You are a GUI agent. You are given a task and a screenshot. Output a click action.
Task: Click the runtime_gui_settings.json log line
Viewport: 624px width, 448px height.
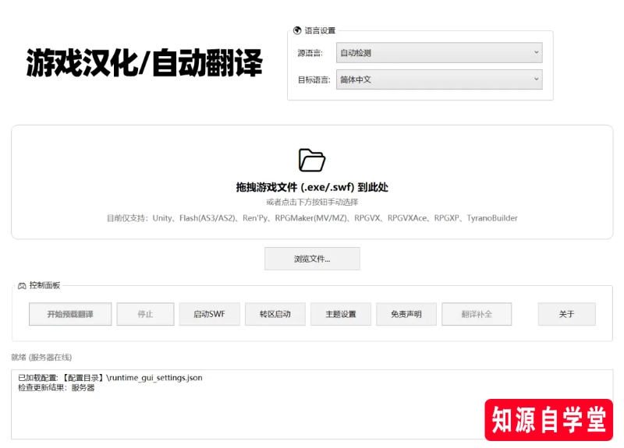[110, 378]
